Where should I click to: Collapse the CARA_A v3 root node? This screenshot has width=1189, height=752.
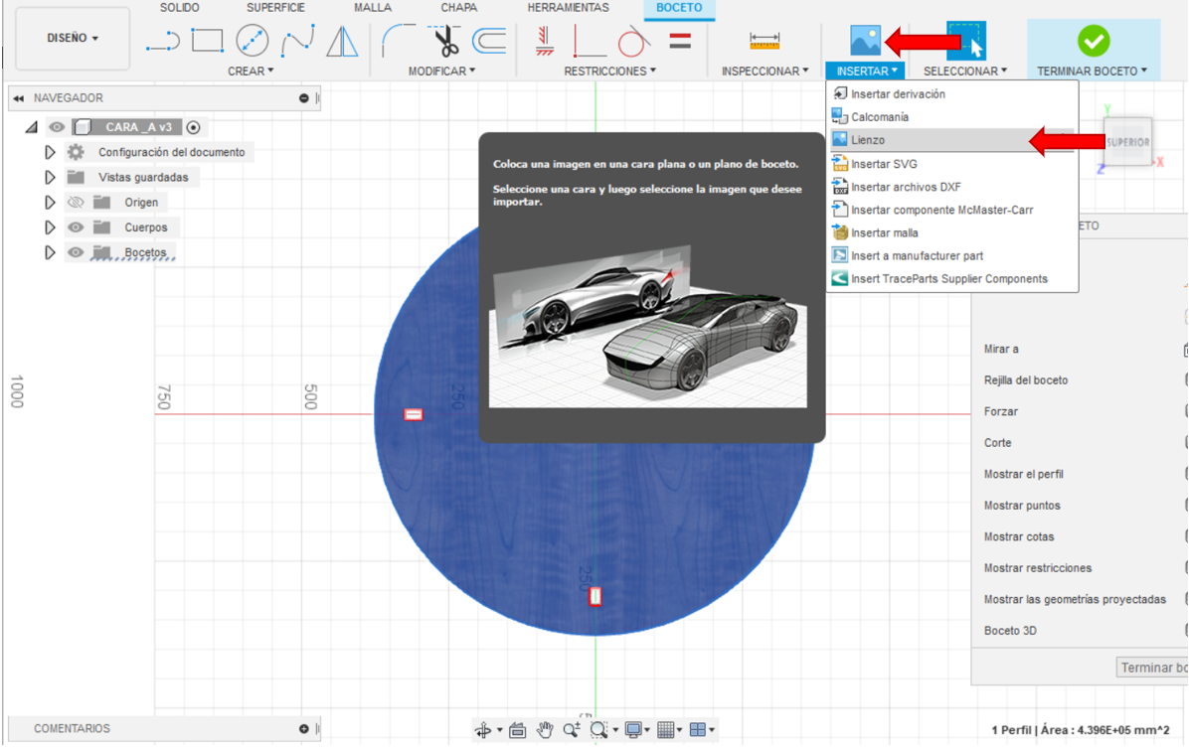pyautogui.click(x=31, y=127)
